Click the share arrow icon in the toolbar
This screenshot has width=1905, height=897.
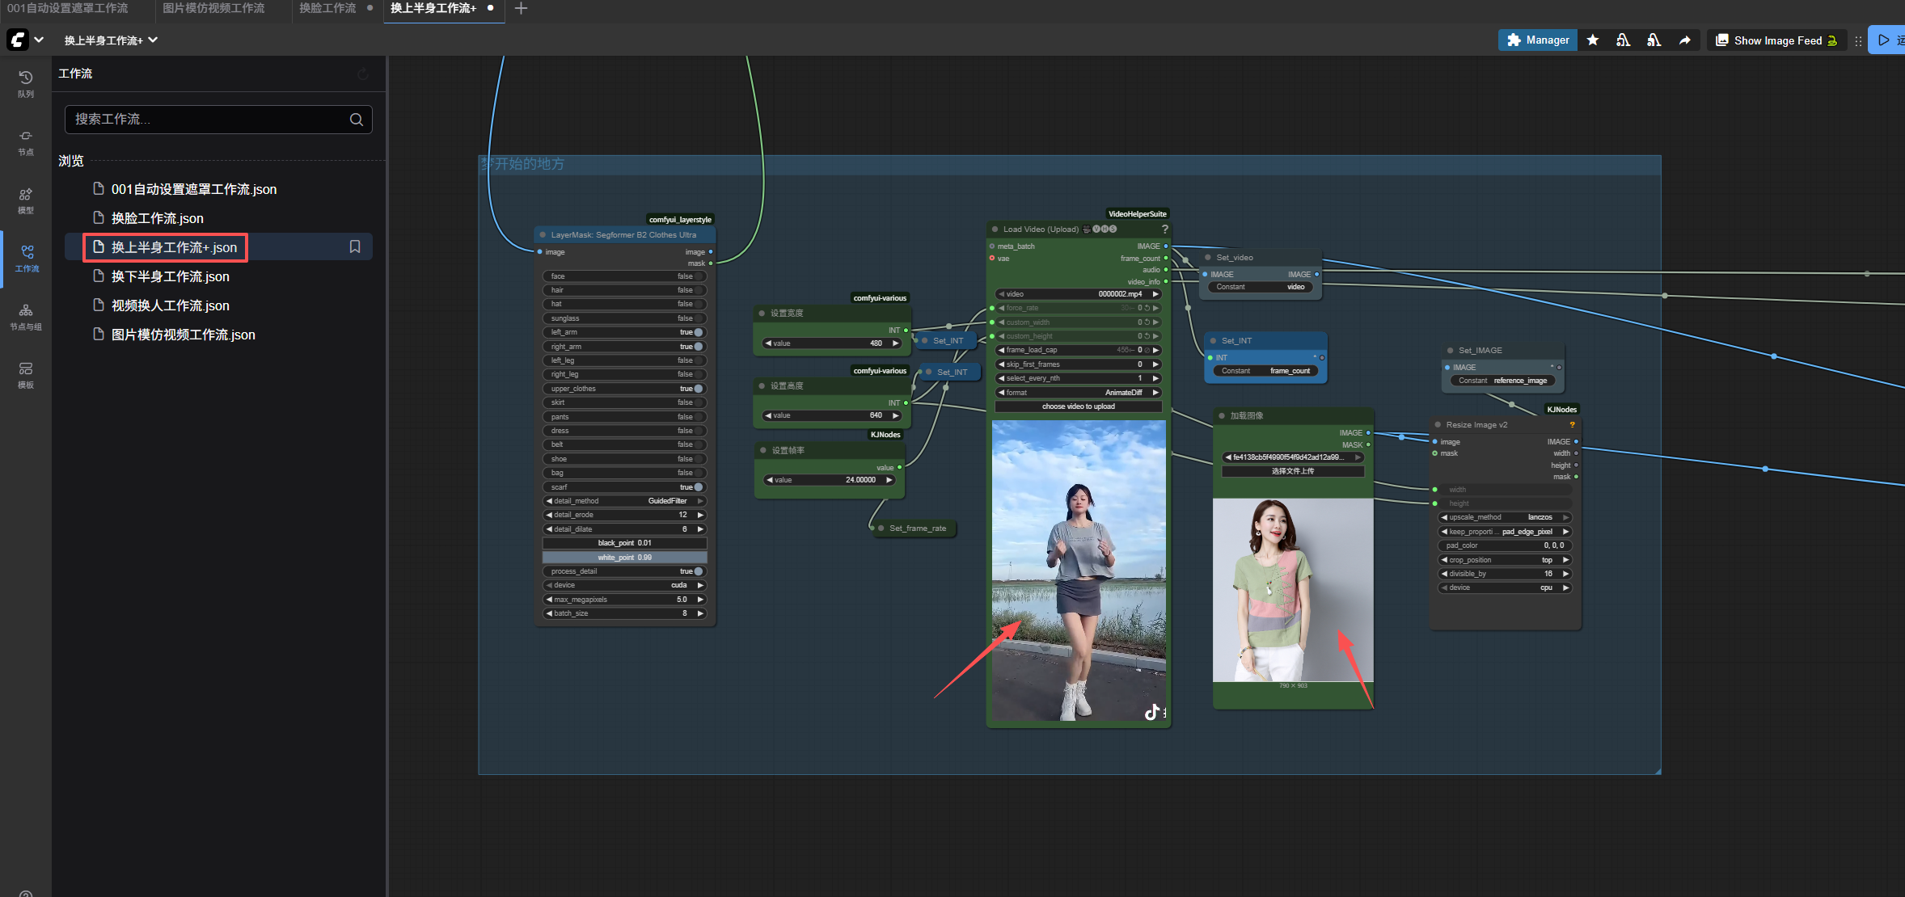tap(1684, 40)
